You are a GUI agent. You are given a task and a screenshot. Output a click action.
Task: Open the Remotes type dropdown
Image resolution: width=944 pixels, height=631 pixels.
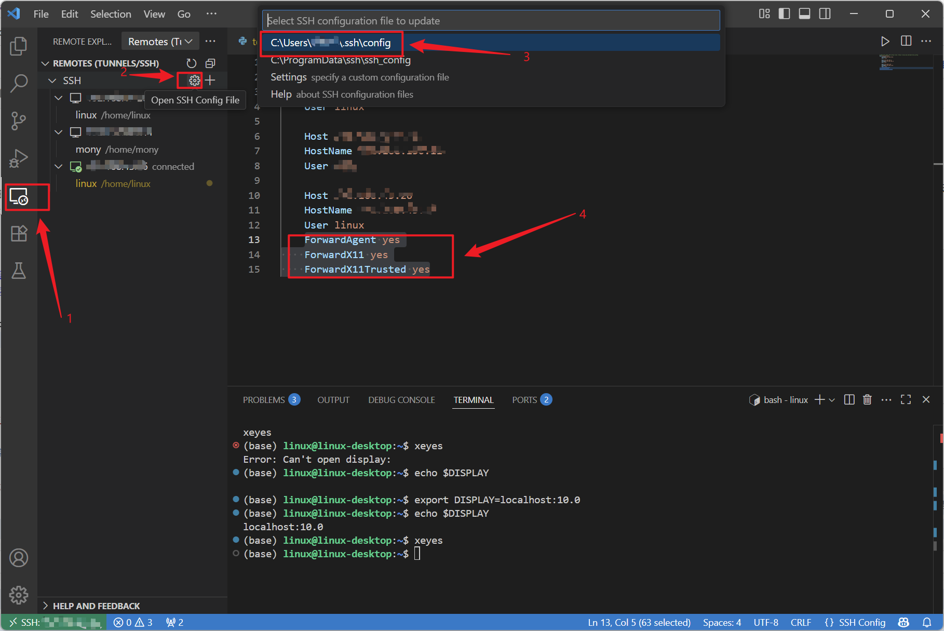tap(160, 42)
